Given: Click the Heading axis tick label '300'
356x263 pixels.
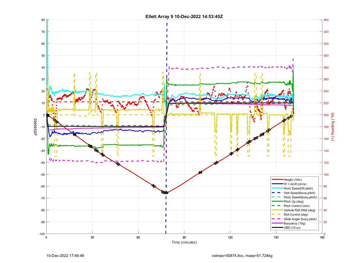Looking at the screenshot, I should (x=326, y=56).
